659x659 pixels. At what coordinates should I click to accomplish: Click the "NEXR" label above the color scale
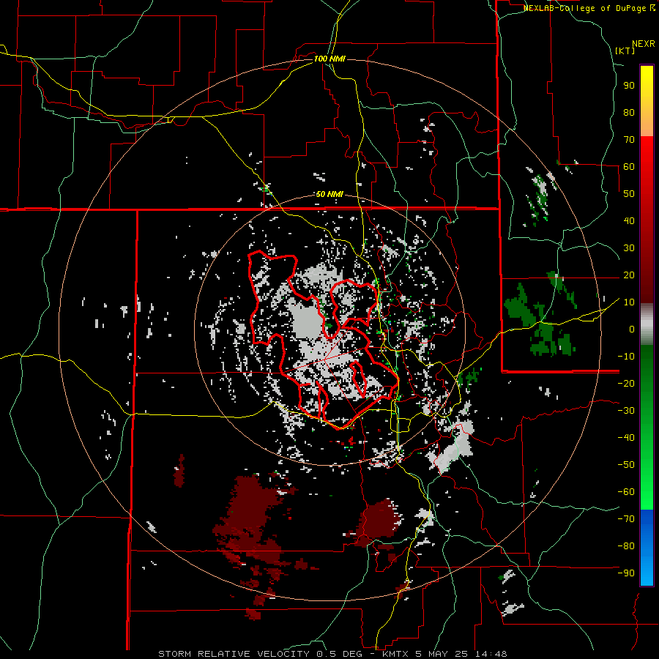click(x=644, y=44)
